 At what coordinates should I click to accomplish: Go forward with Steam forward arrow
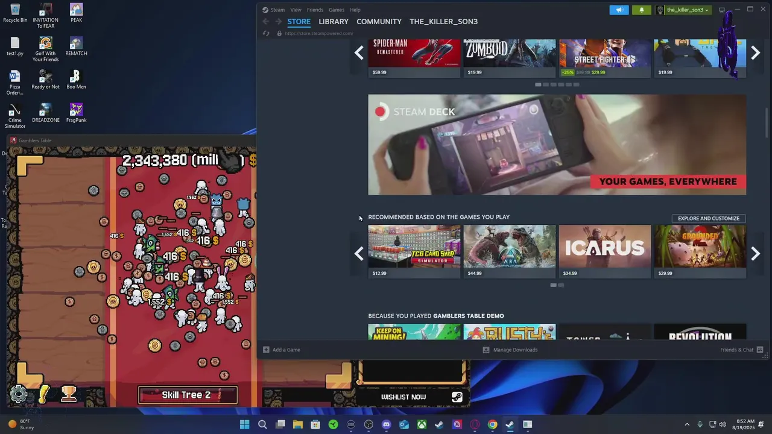(x=278, y=21)
